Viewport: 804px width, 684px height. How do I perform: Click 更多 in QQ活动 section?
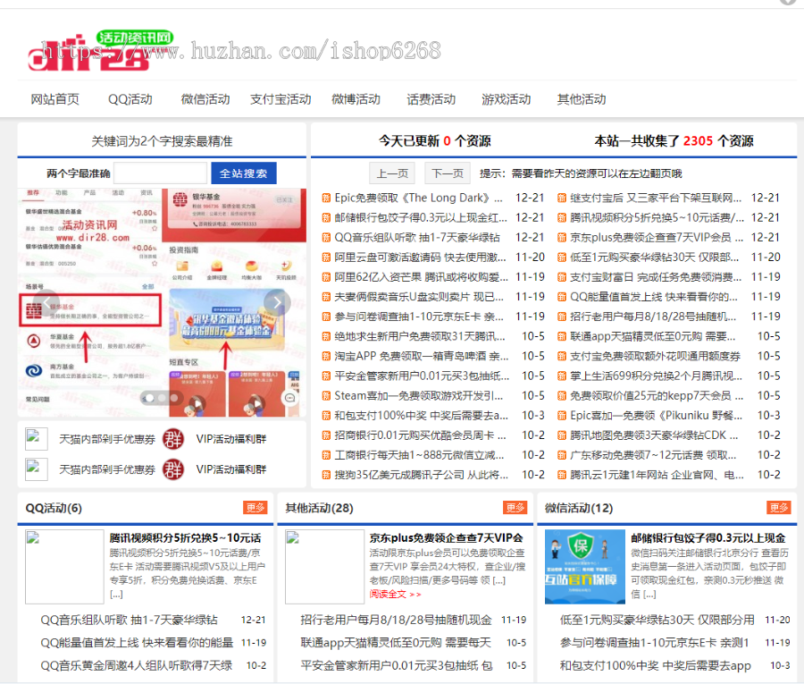[x=255, y=508]
